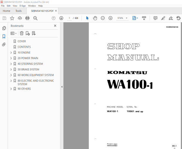Open the Find text search tool

point(35,18)
